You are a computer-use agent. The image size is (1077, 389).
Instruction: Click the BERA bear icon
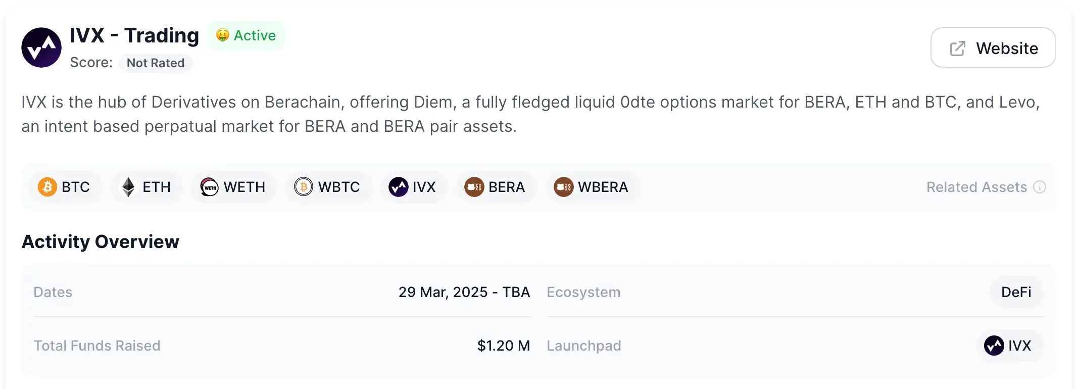click(474, 187)
